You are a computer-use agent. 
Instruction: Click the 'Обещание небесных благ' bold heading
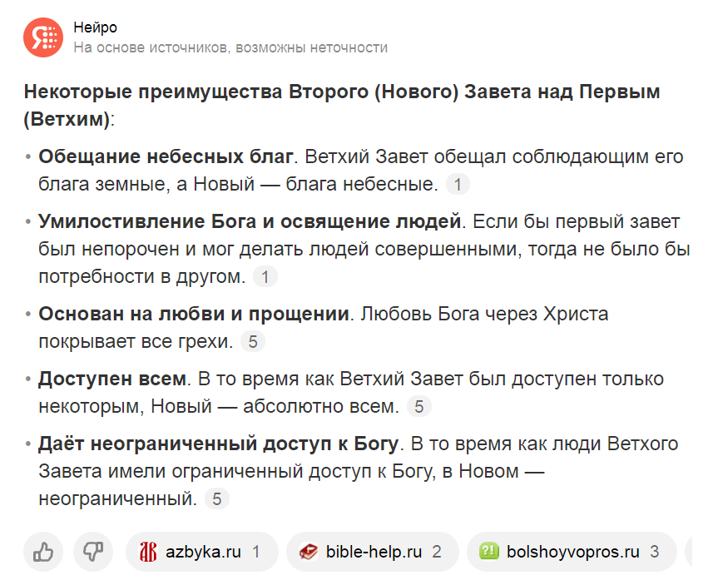[x=166, y=156]
